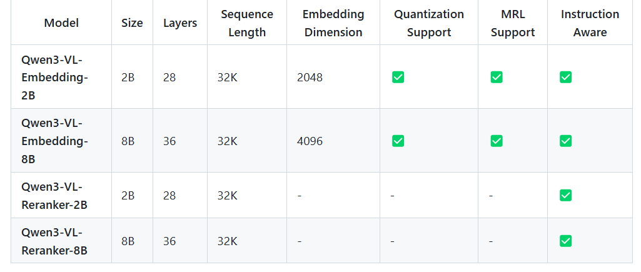641x272 pixels.
Task: Click Quantization Support checkmark for Qwen3-VL-Embedding-8B
Action: pos(398,141)
